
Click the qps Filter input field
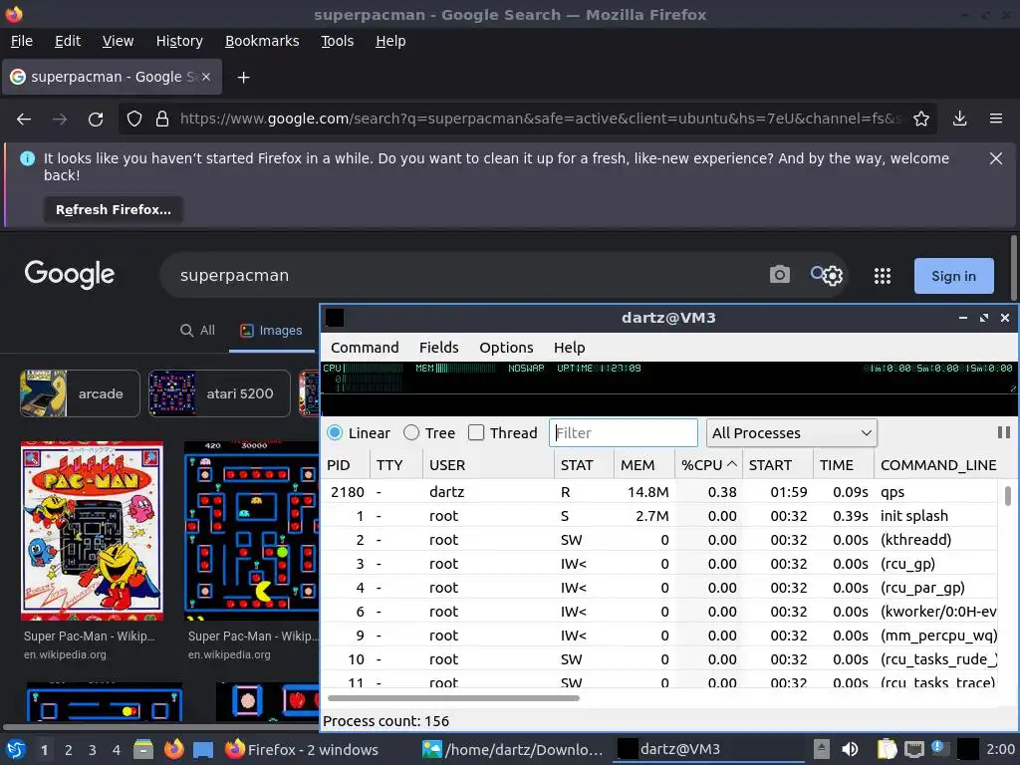[624, 432]
